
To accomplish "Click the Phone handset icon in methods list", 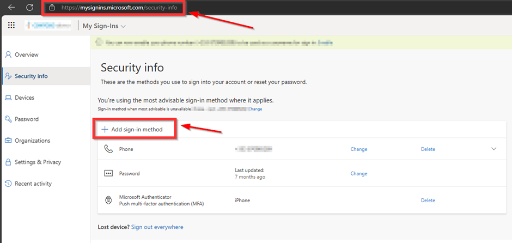I will point(108,149).
